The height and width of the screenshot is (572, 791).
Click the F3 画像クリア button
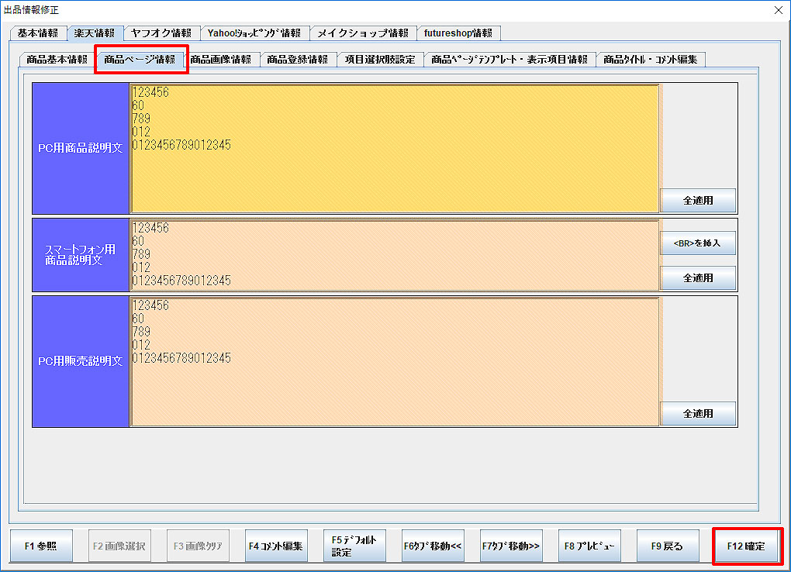(198, 546)
